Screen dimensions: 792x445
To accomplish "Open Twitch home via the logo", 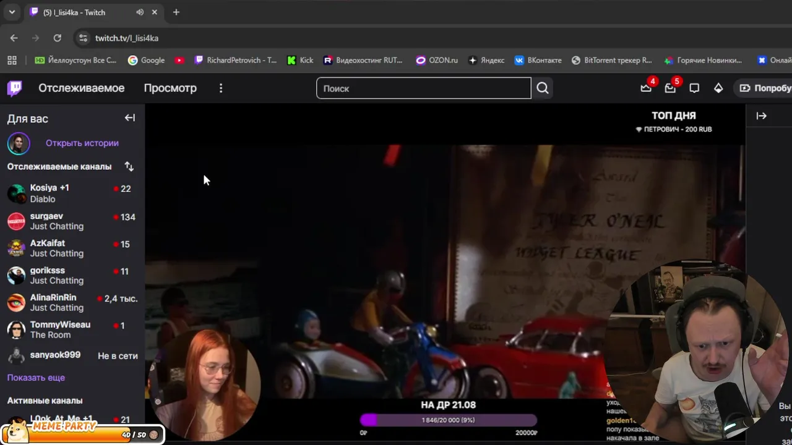I will click(x=14, y=88).
